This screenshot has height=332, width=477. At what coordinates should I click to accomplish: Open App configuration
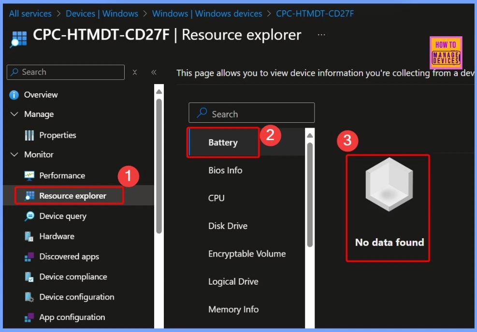[x=72, y=318]
